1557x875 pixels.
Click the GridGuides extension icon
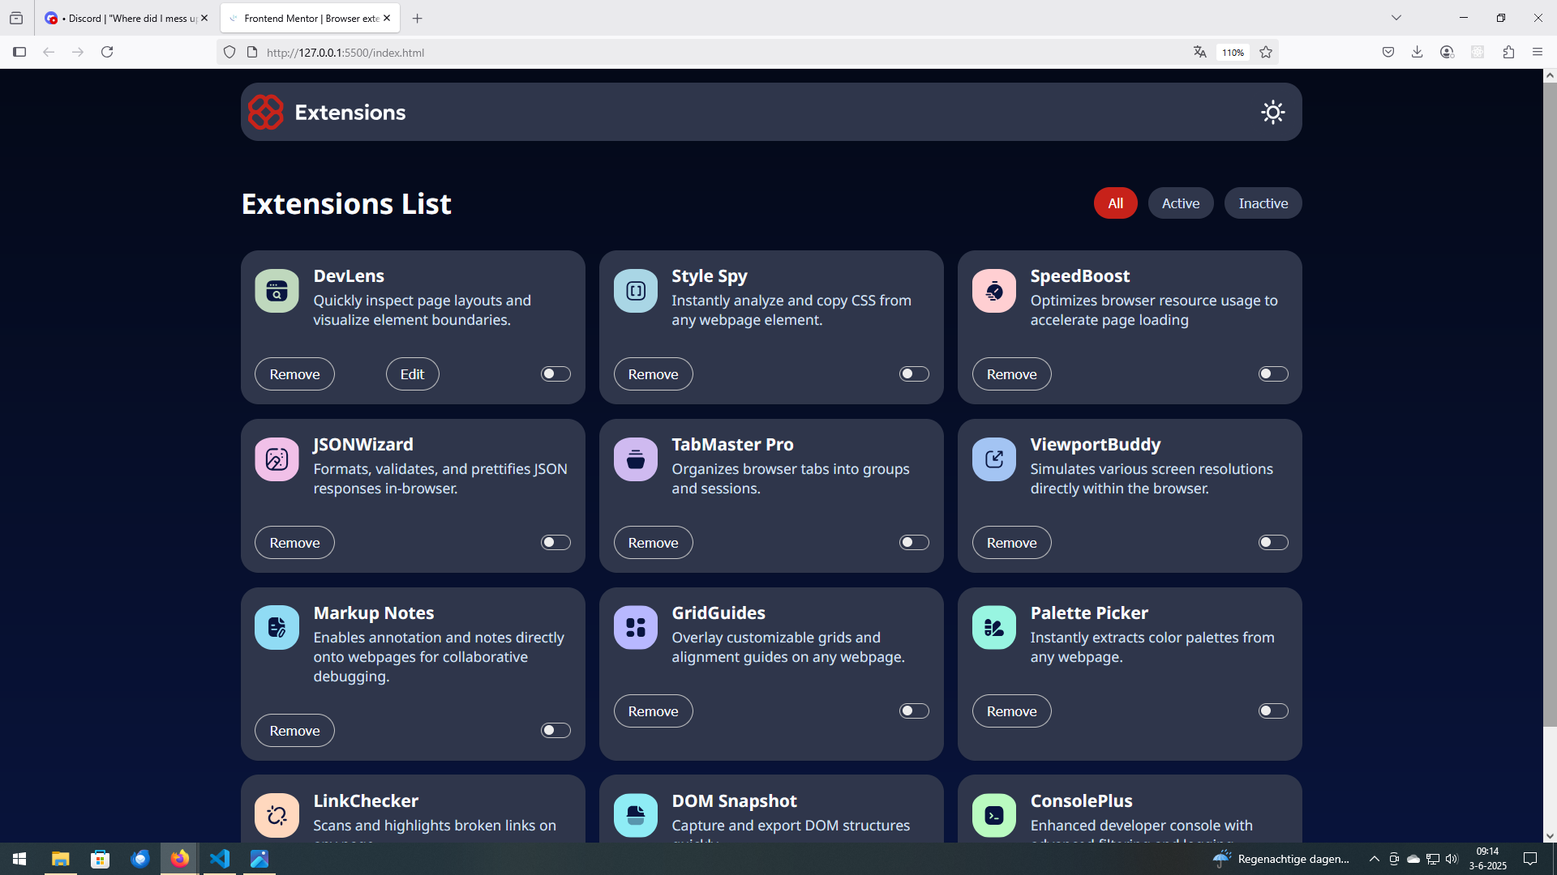[x=635, y=628]
